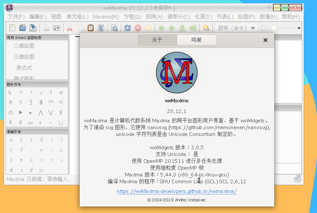
Task: Click the version text 20.12.1
Action: [177, 111]
